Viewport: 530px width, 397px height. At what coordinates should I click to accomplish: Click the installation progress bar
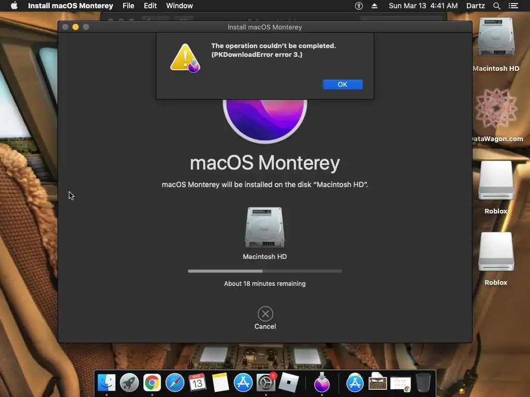(265, 271)
